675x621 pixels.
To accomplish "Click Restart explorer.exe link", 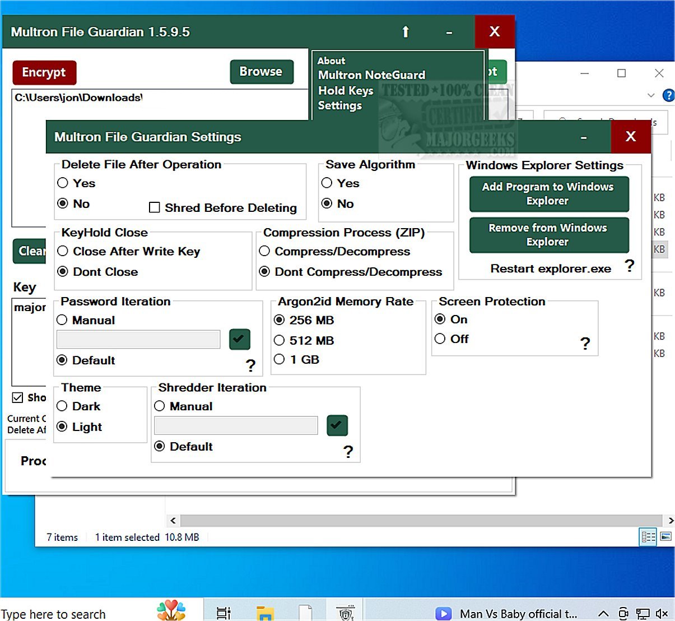I will click(551, 268).
